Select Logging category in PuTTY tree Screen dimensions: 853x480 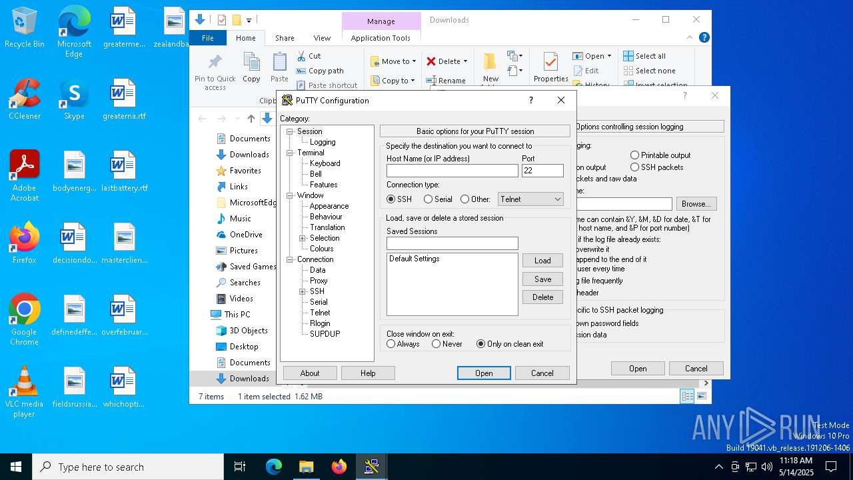coord(323,142)
